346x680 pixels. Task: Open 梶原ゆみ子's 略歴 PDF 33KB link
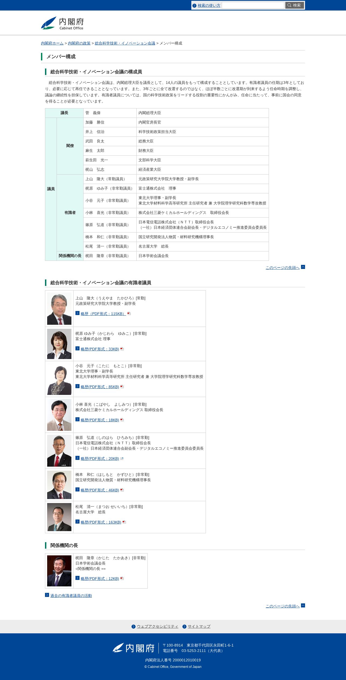click(x=100, y=349)
